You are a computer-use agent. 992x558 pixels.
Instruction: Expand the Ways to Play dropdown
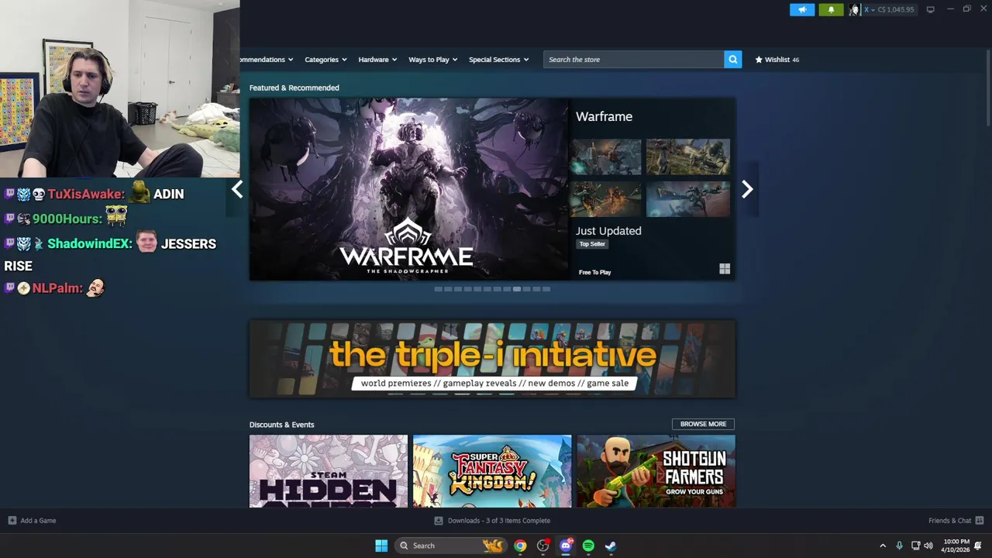pos(433,60)
